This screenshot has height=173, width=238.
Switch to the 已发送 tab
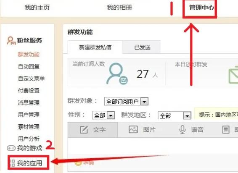tap(142, 47)
